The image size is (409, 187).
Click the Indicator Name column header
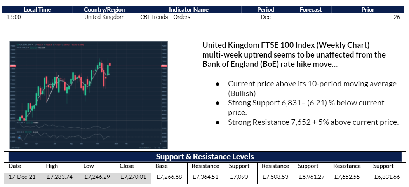coord(189,10)
